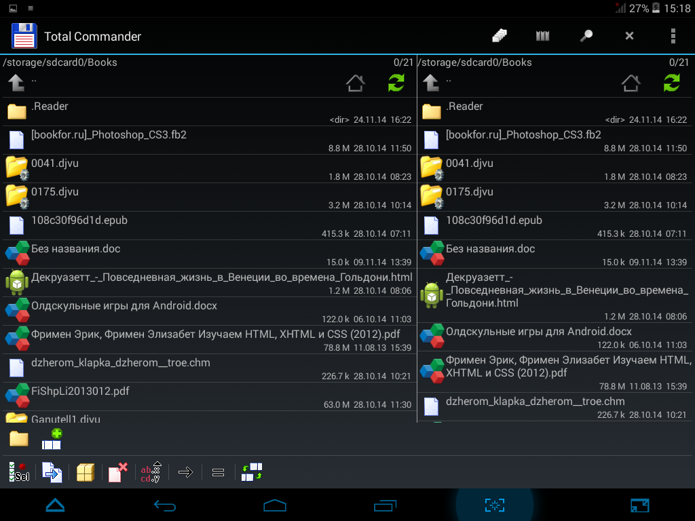Tap the search magnifier icon
This screenshot has width=695, height=521.
click(x=586, y=36)
